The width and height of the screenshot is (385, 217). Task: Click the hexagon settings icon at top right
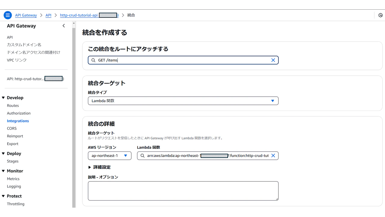point(380,15)
